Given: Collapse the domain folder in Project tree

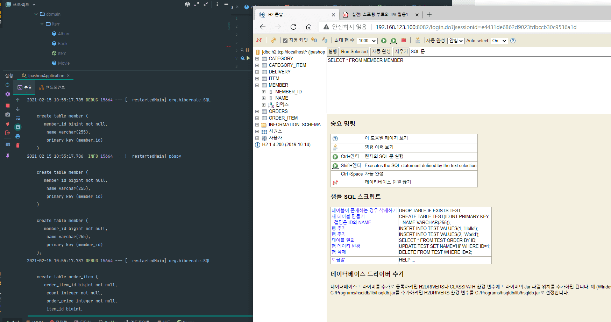Looking at the screenshot, I should point(36,14).
